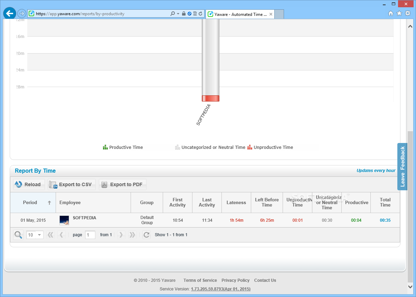Click the gray neutral time bar in chart
Viewport: 416px width, 297px height.
211,57
